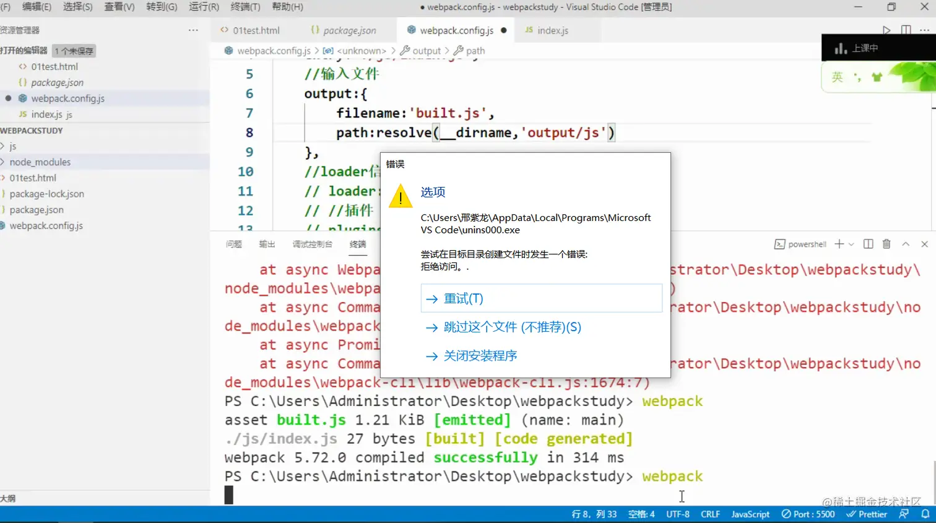Click line number 8 in editor gutter
Screen dimensions: 936x523
click(249, 132)
